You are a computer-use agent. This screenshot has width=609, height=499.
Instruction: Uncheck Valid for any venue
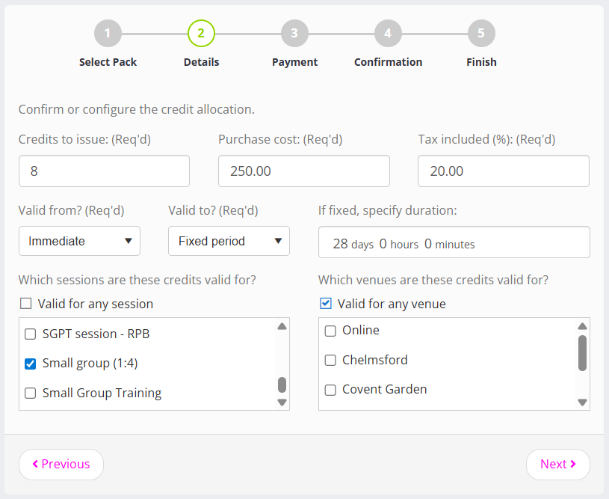click(x=326, y=304)
